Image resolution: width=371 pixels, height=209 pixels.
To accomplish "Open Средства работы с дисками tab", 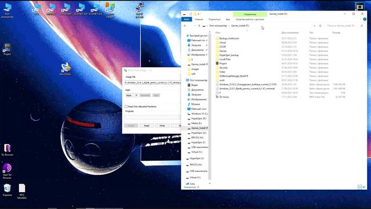I will [x=250, y=19].
